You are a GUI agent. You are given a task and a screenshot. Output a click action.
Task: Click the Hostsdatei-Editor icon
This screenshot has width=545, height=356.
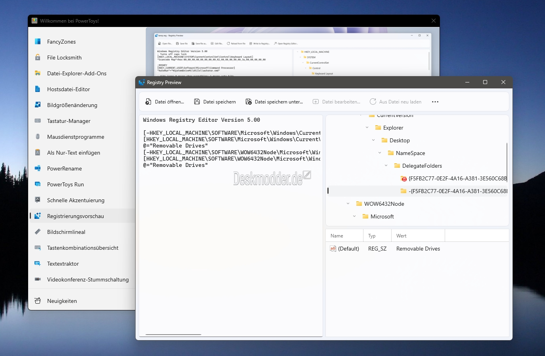38,89
